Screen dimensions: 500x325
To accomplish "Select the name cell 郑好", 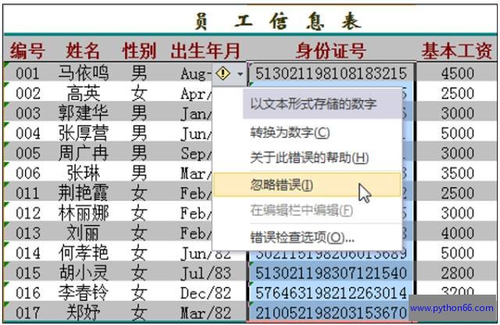I will [83, 313].
